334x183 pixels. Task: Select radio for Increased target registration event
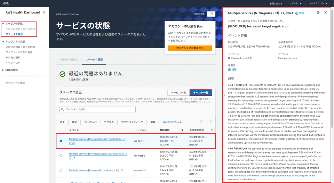[x=61, y=141]
